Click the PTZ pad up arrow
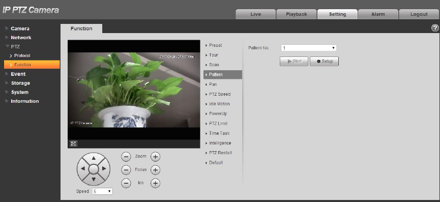Screen dimensions: 440x202 (94, 158)
